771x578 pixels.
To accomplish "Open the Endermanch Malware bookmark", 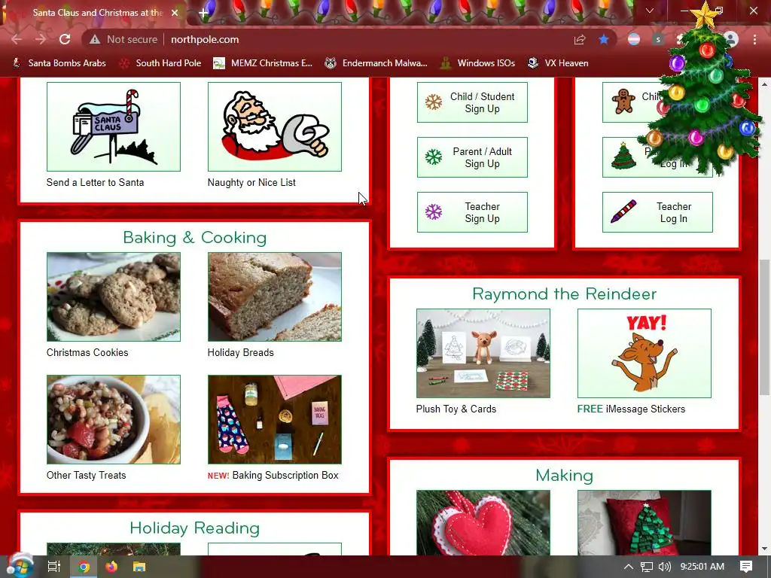I will (376, 63).
